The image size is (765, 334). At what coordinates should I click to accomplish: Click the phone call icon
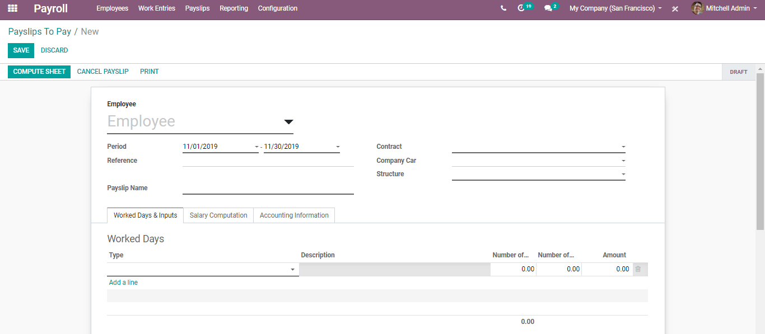(503, 8)
